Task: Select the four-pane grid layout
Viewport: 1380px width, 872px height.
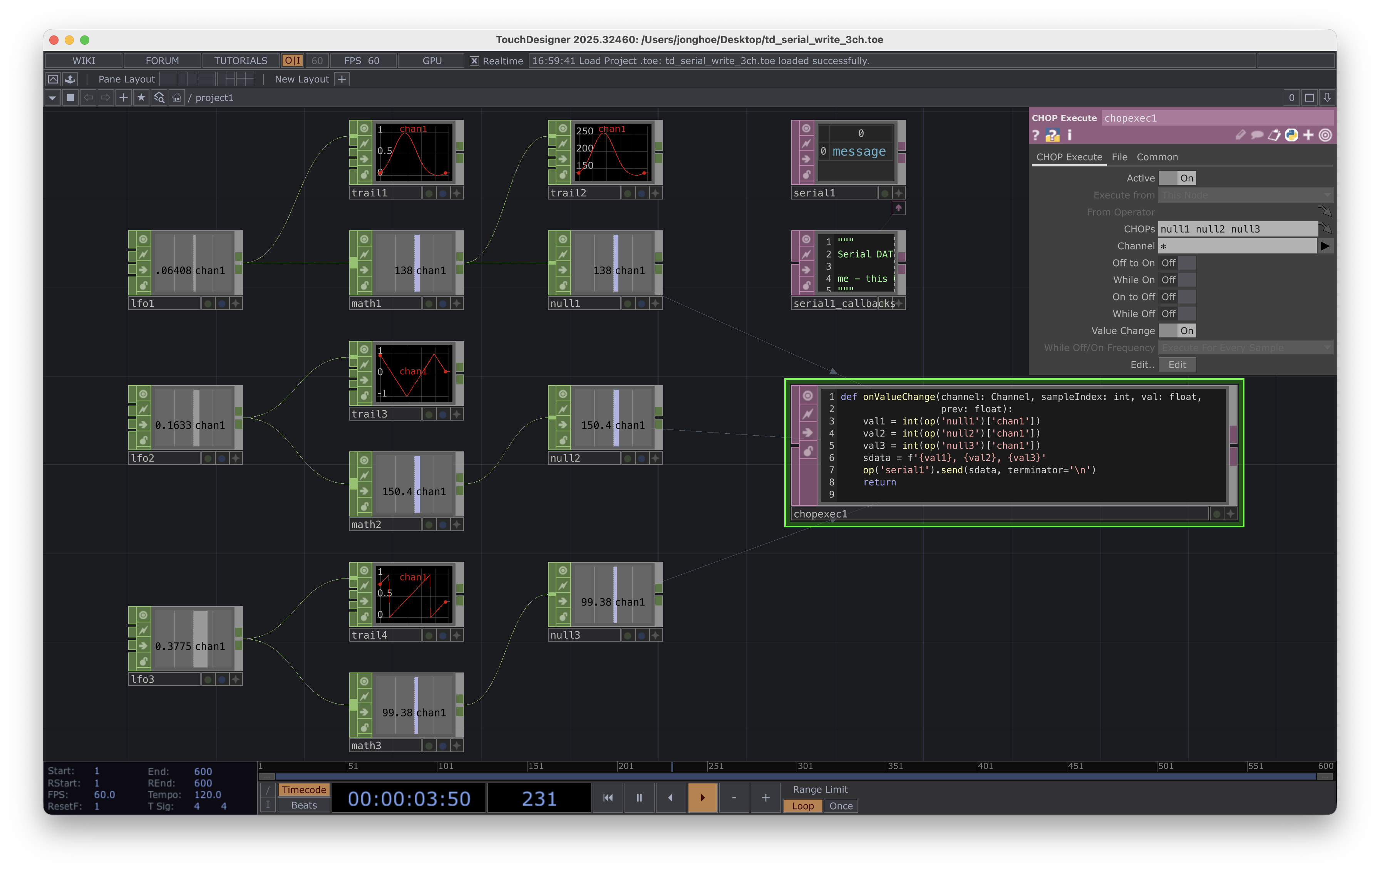Action: [245, 79]
